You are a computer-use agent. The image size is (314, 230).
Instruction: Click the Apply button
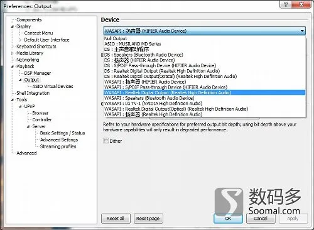(293, 219)
